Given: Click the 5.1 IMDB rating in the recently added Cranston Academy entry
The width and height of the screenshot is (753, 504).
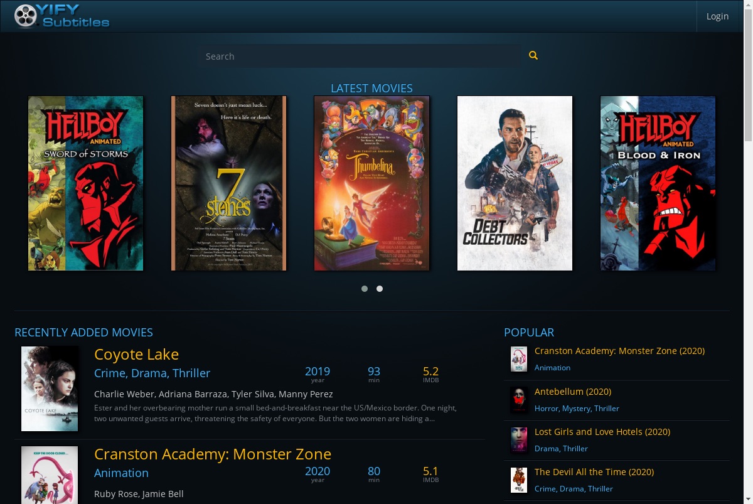Looking at the screenshot, I should tap(431, 471).
